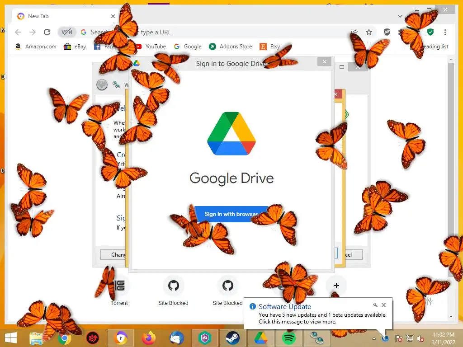Click the Software Update notification title
The image size is (463, 347).
(285, 307)
